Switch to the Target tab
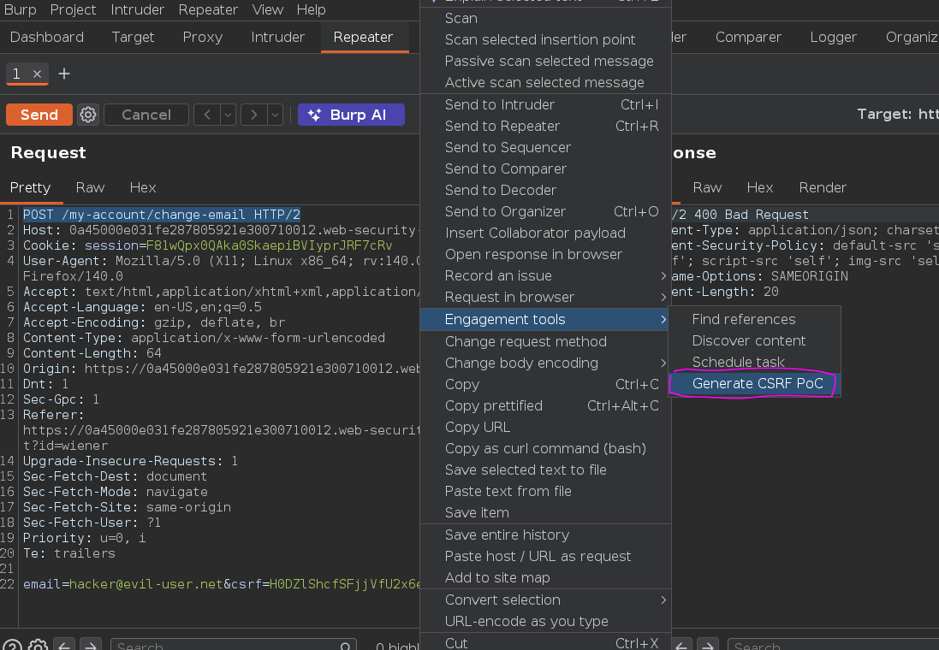 pos(133,37)
